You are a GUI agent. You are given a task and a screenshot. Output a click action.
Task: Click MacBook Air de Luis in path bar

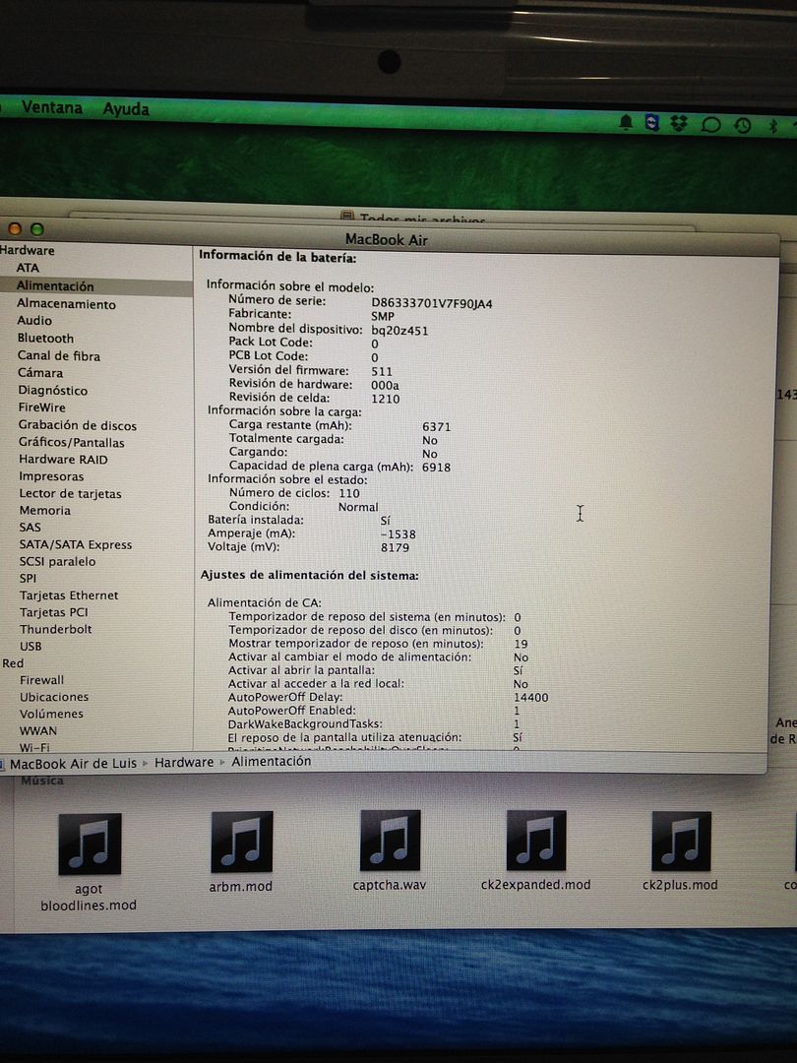point(73,764)
